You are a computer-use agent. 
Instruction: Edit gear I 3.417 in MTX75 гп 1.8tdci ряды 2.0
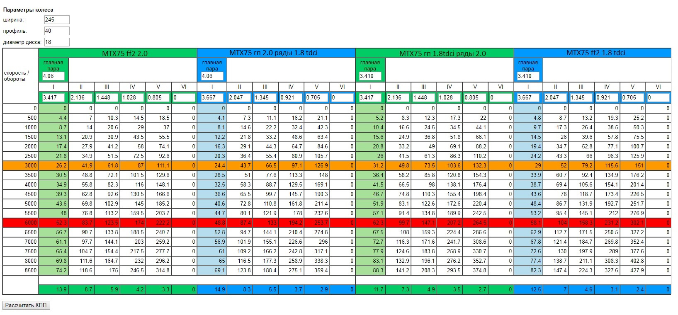pyautogui.click(x=370, y=98)
